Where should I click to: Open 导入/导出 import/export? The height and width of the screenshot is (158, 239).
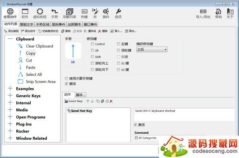203,14
